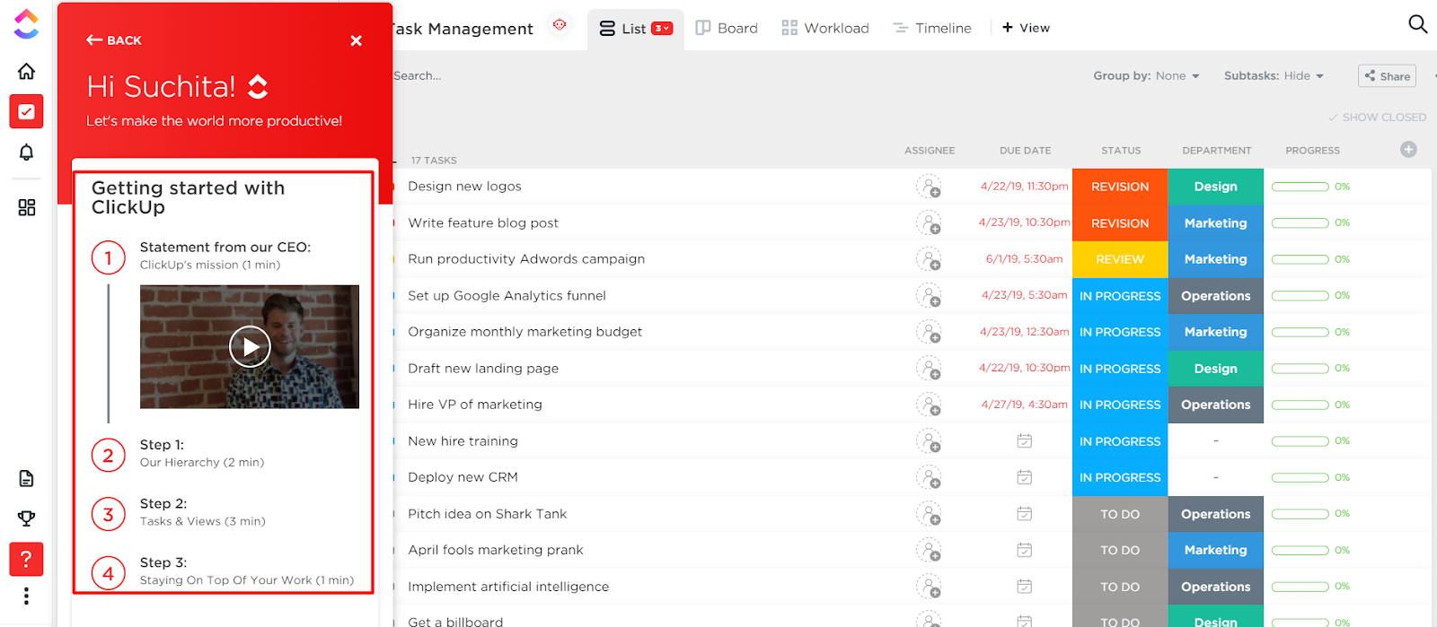1437x627 pixels.
Task: Add a new column with plus icon
Action: click(x=1408, y=150)
